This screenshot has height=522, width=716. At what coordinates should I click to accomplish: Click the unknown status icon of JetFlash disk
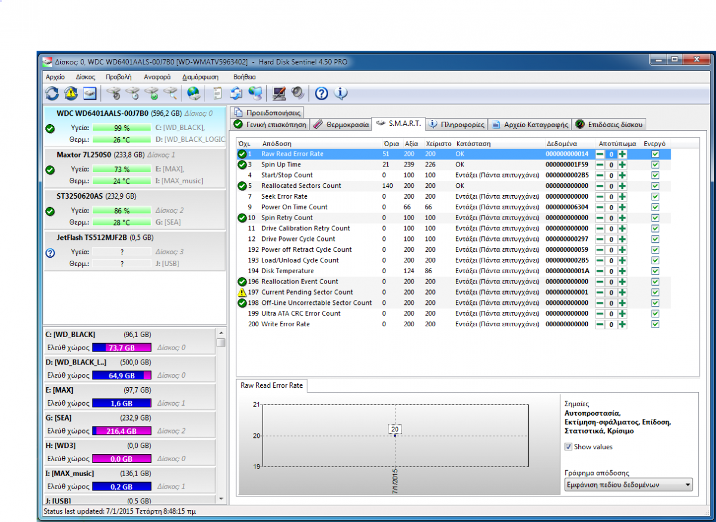click(50, 252)
